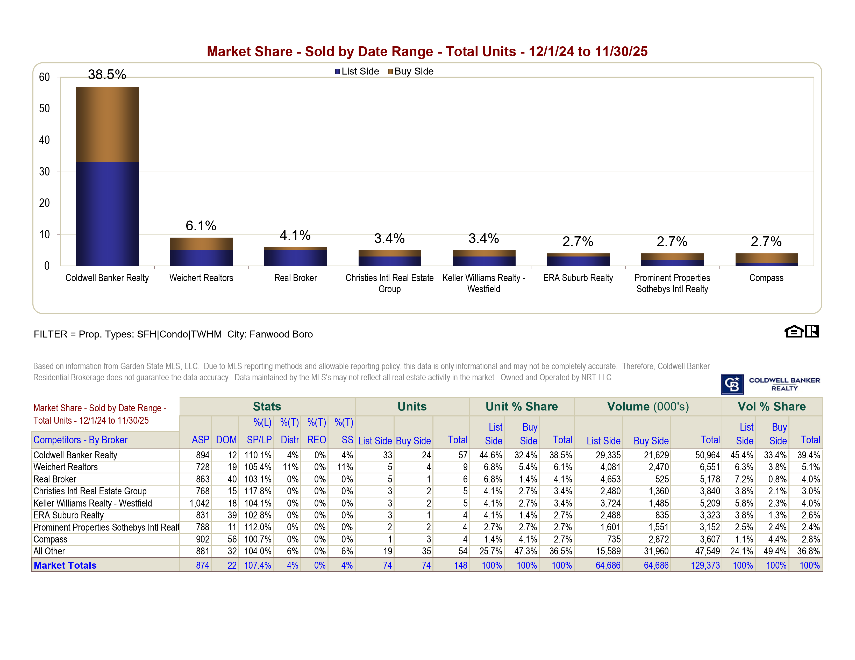Click the Weichert Realtors chart bar
The image size is (855, 660).
(201, 252)
